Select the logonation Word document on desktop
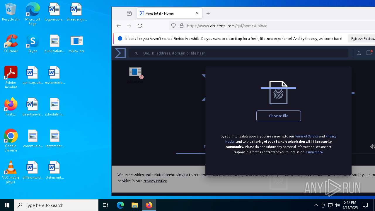The width and height of the screenshot is (375, 211). [x=54, y=12]
